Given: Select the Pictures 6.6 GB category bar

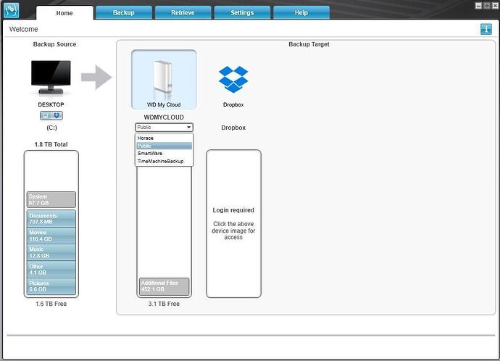Looking at the screenshot, I should tap(51, 286).
